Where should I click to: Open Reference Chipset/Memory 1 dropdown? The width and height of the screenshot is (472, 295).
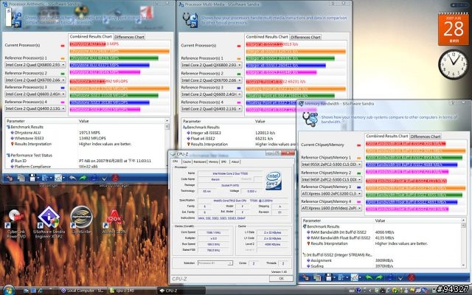(x=331, y=164)
